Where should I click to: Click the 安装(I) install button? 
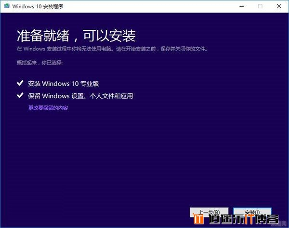[x=252, y=212]
